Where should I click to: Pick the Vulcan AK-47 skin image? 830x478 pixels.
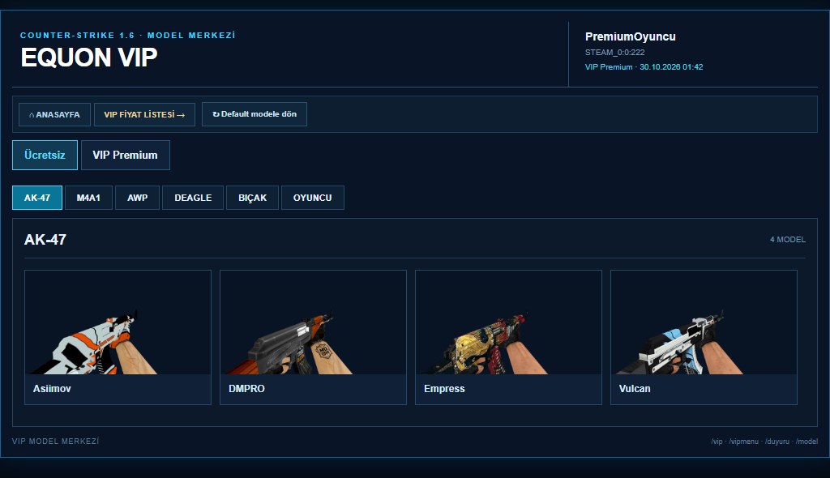[704, 322]
